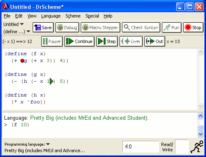This screenshot has width=206, height=157.
Task: Close the DrScheme window
Action: 199,6
